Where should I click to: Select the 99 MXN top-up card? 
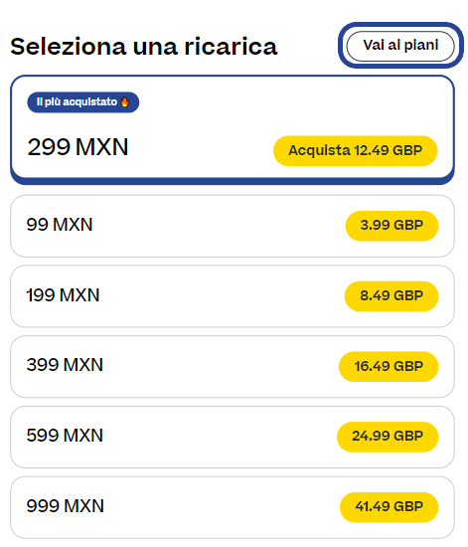click(x=233, y=226)
